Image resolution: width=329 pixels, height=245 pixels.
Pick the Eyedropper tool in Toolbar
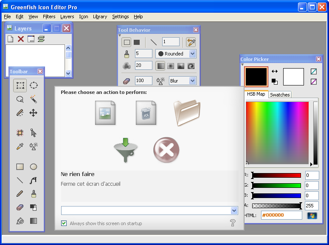[20, 146]
